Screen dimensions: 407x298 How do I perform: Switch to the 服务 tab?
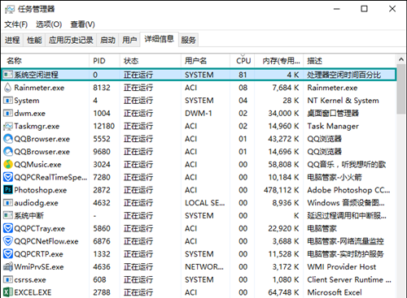click(x=188, y=41)
